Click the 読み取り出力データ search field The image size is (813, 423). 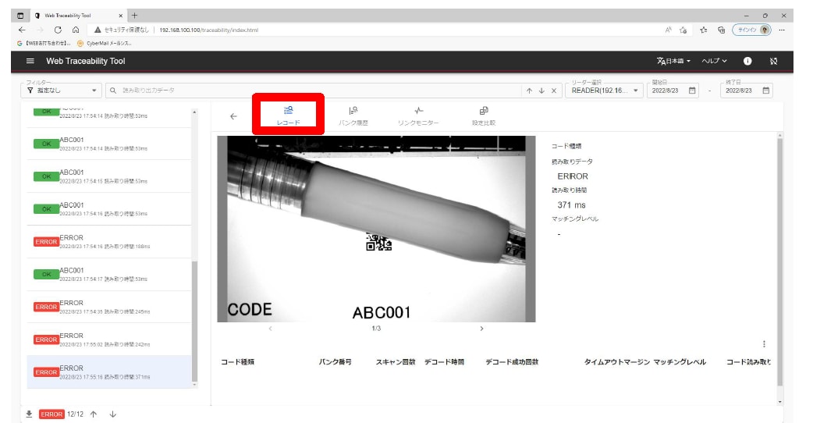coord(313,91)
